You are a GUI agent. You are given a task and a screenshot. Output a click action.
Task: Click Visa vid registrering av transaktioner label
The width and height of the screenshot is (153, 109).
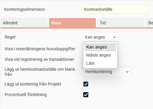tap(39, 59)
